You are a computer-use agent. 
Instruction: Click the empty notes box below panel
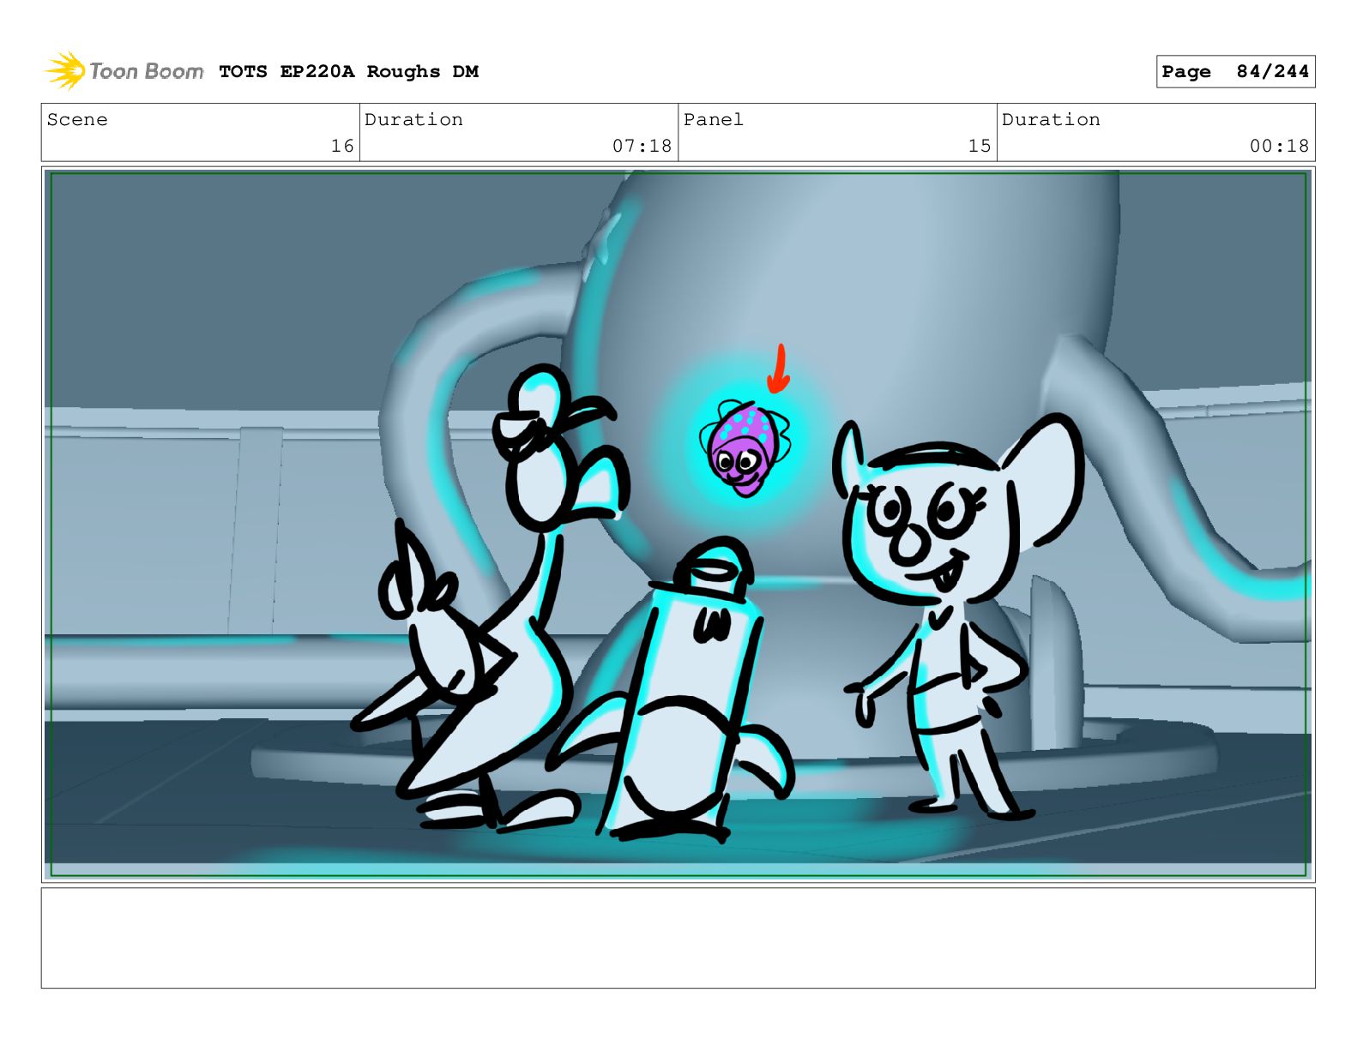(678, 939)
